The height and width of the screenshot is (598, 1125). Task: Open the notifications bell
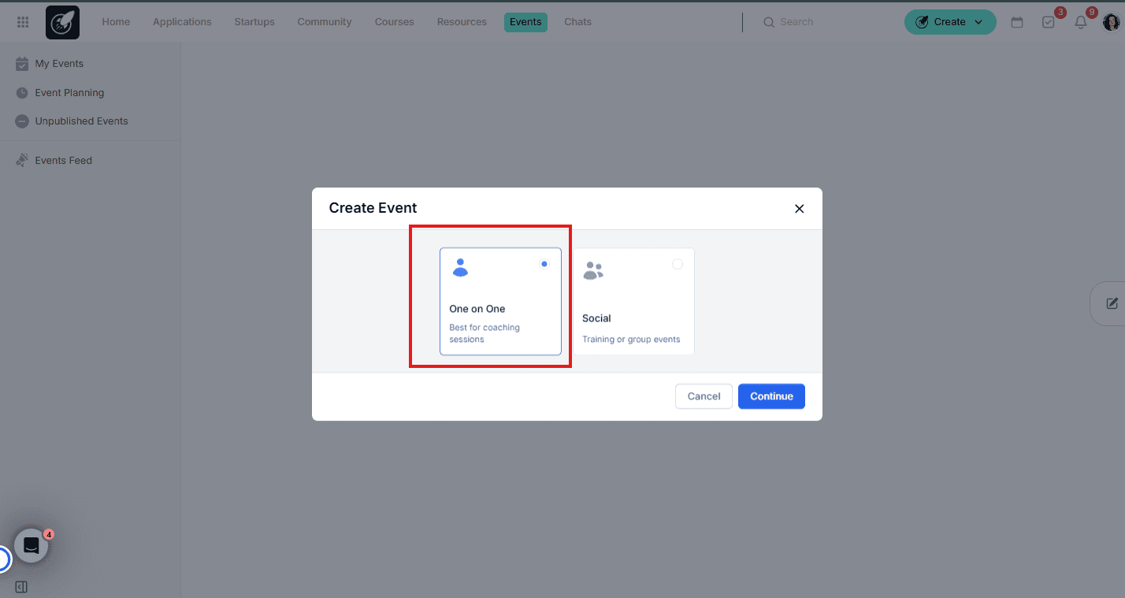click(x=1081, y=22)
